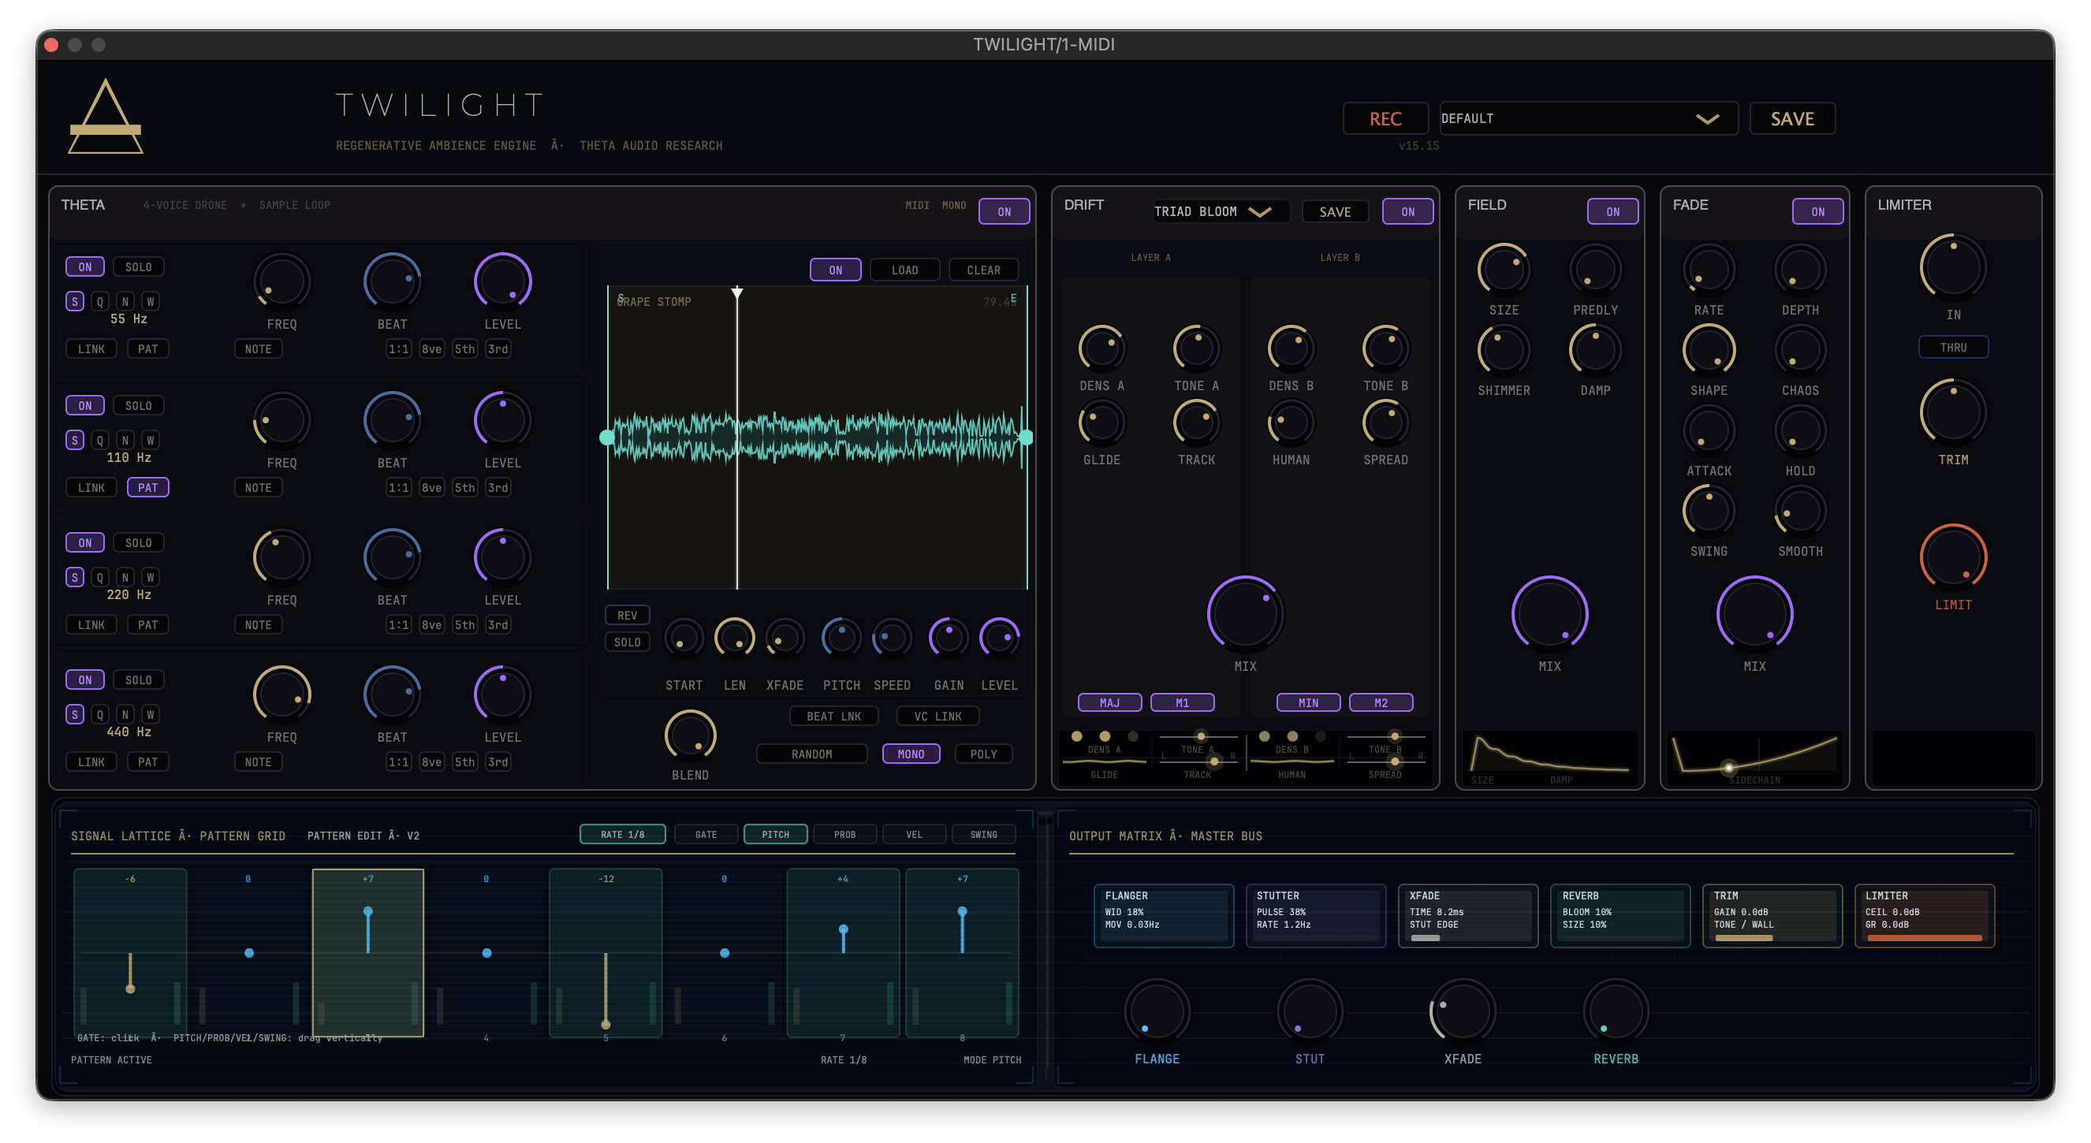Click the Drift SAVE button
2091x1143 pixels.
tap(1335, 211)
